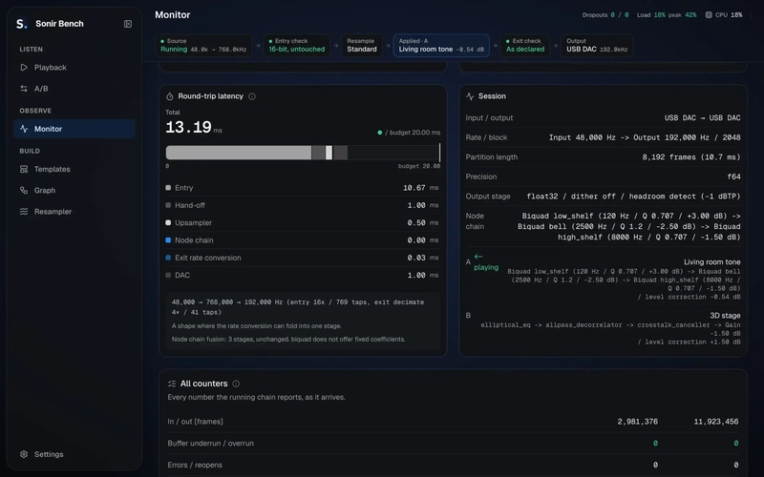Click the CPU chip icon in header
Viewport: 764px width, 477px height.
point(709,15)
